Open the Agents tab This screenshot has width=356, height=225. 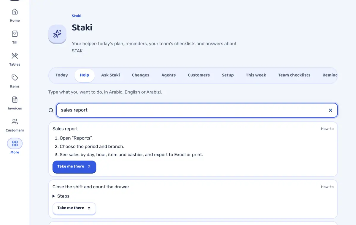169,75
